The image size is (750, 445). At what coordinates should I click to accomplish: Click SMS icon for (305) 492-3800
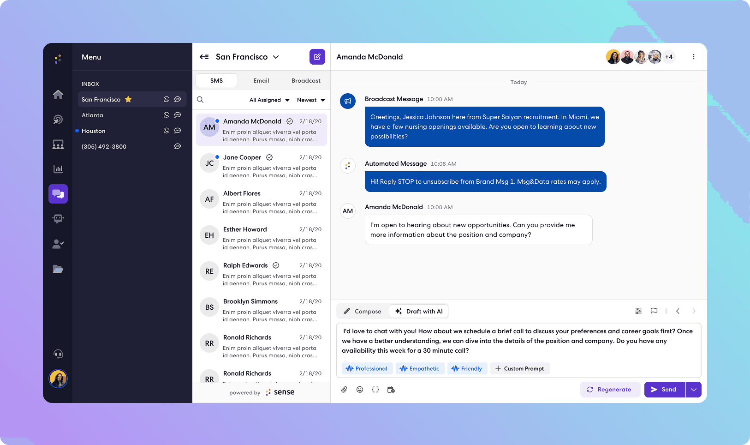178,146
